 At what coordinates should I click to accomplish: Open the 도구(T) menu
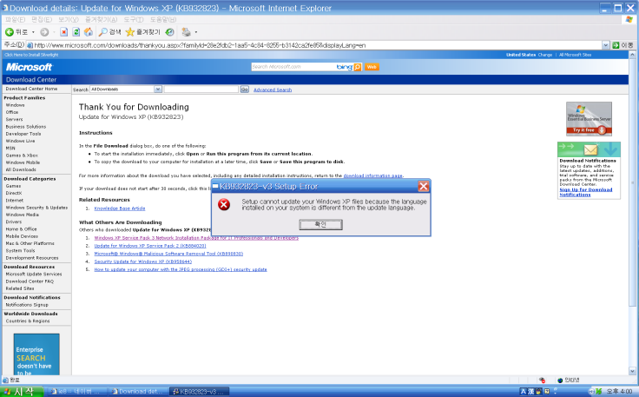pyautogui.click(x=134, y=19)
